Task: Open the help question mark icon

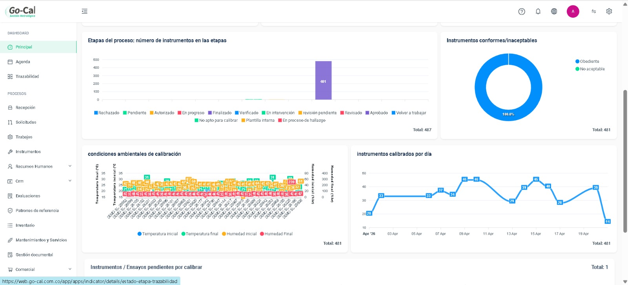Action: [x=522, y=11]
